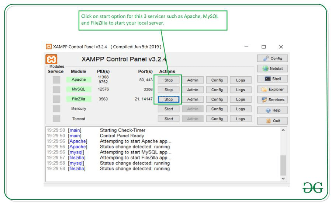Open Apache Admin page

(193, 80)
